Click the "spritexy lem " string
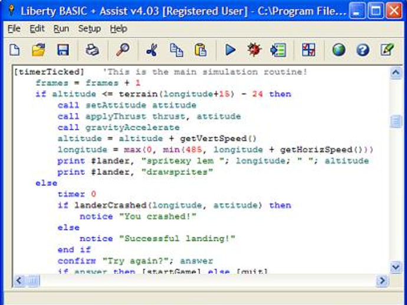Image resolution: width=407 pixels, height=305 pixels. coord(183,161)
